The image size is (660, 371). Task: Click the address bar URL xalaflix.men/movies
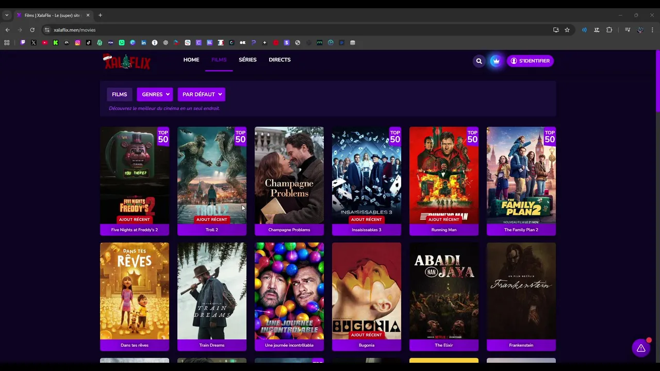pos(75,30)
